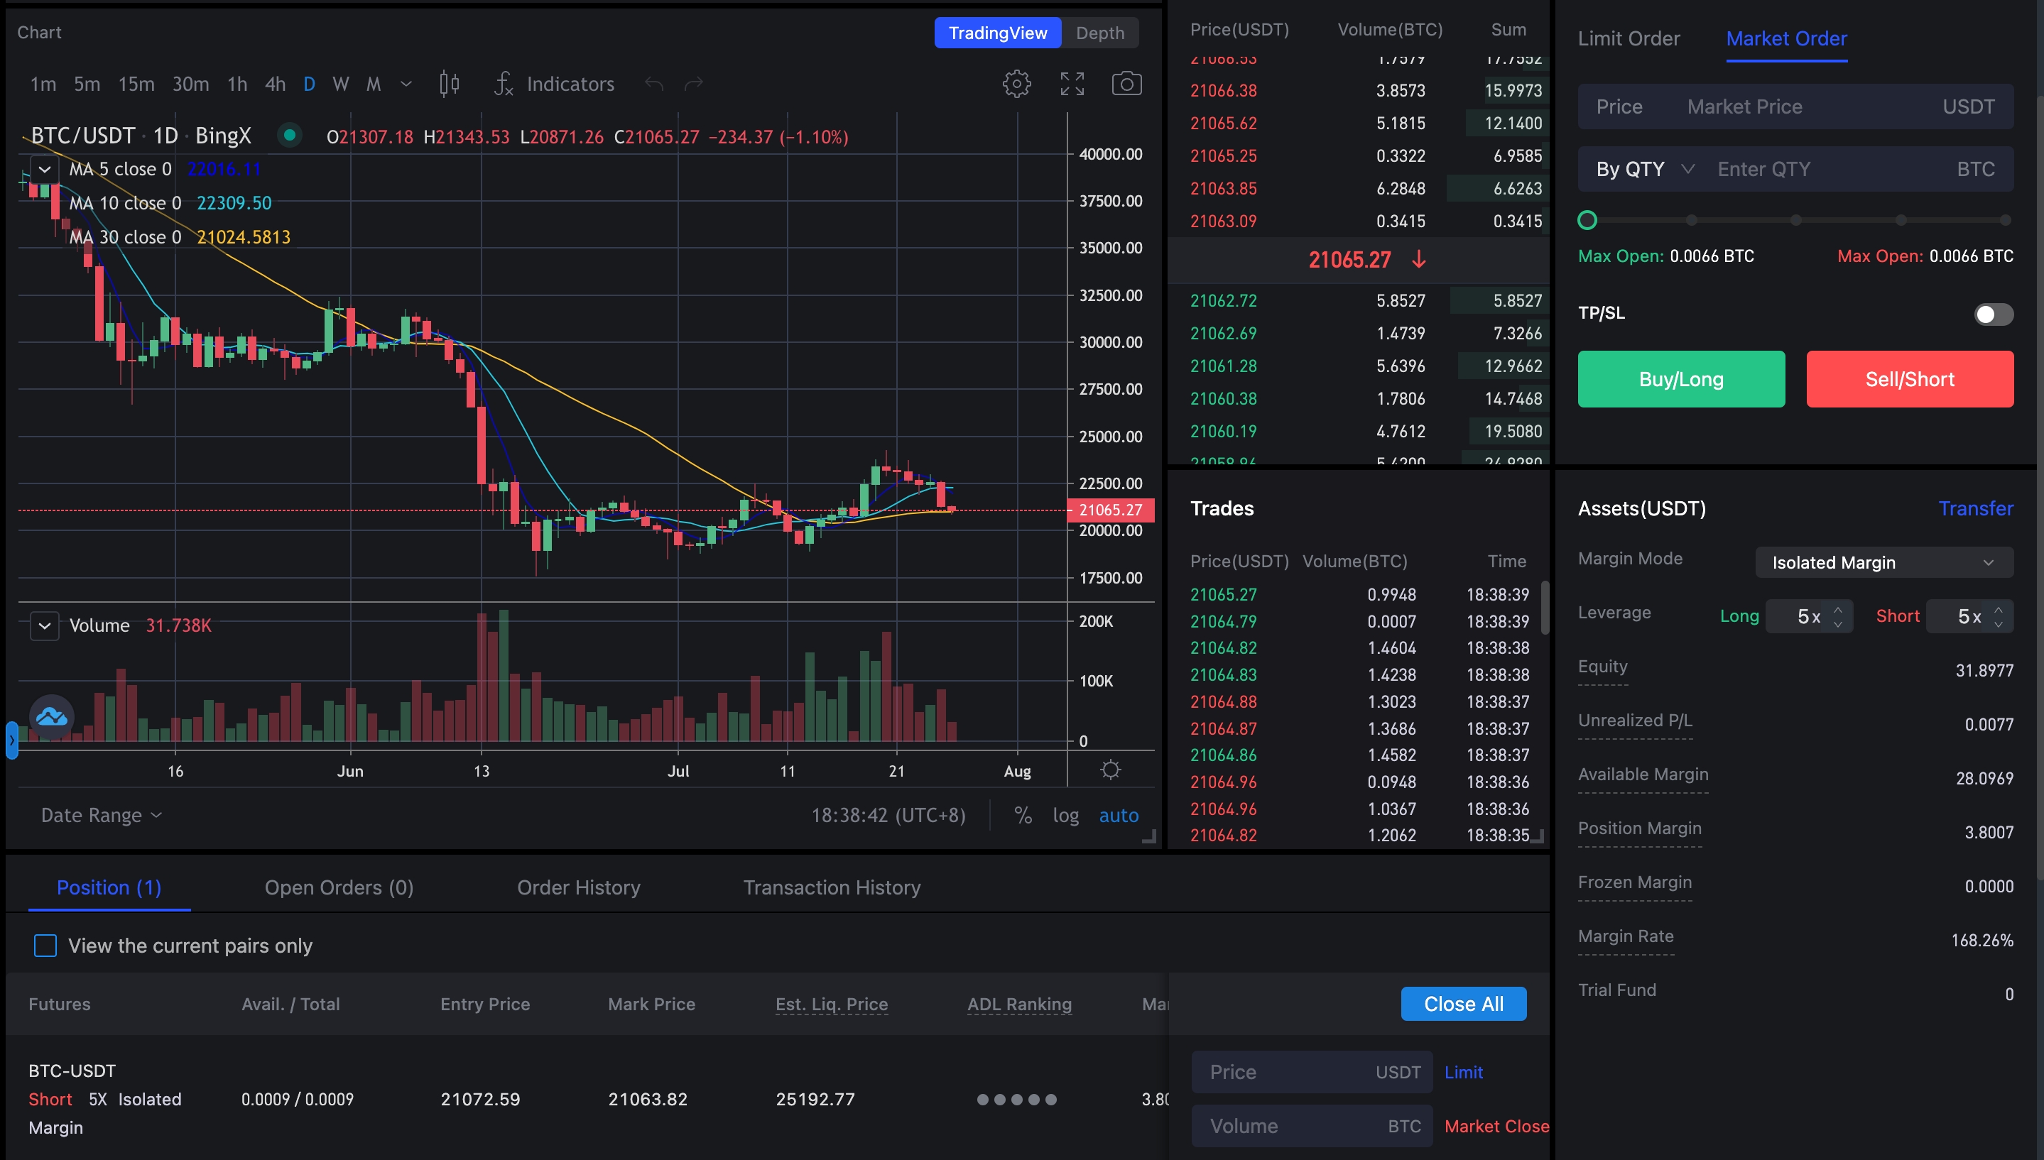Toggle auto scale on the chart
2044x1160 pixels.
click(1118, 815)
